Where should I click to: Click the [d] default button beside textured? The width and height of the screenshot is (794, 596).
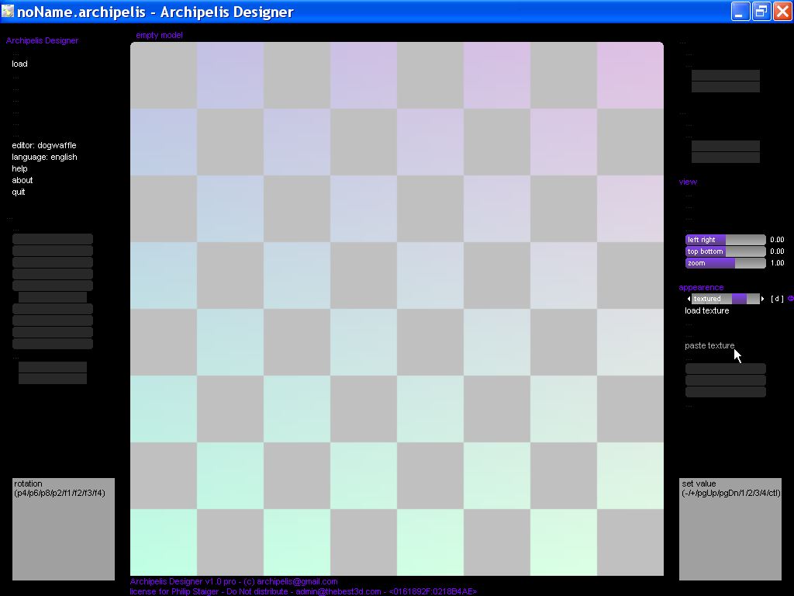pyautogui.click(x=776, y=299)
